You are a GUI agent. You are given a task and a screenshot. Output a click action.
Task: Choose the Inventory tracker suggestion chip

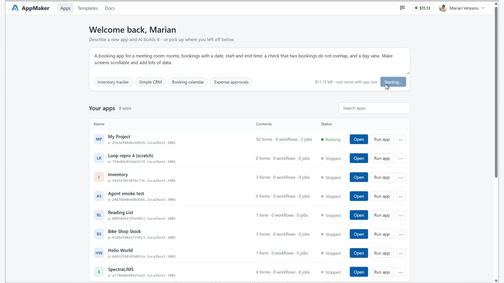coord(113,82)
